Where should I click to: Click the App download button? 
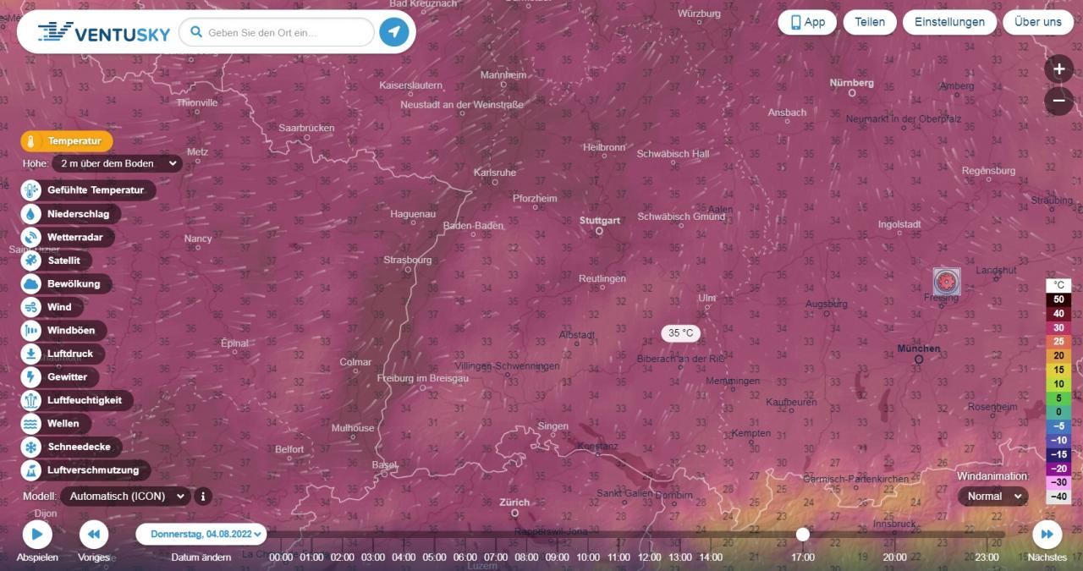pyautogui.click(x=807, y=22)
